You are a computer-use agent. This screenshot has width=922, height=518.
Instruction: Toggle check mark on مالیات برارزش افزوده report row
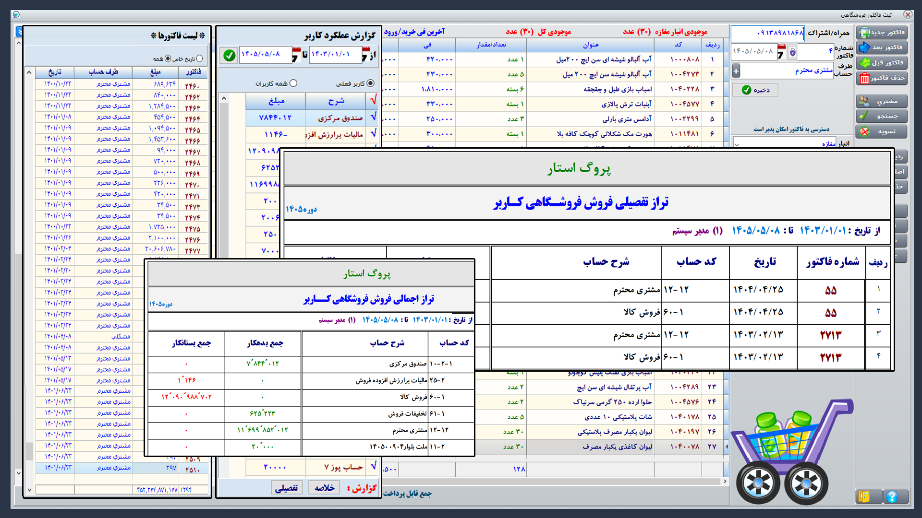373,134
